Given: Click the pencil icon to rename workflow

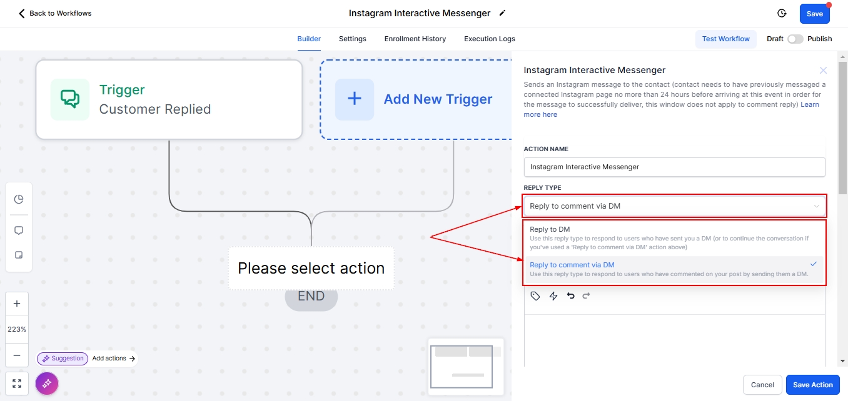Looking at the screenshot, I should (x=502, y=13).
